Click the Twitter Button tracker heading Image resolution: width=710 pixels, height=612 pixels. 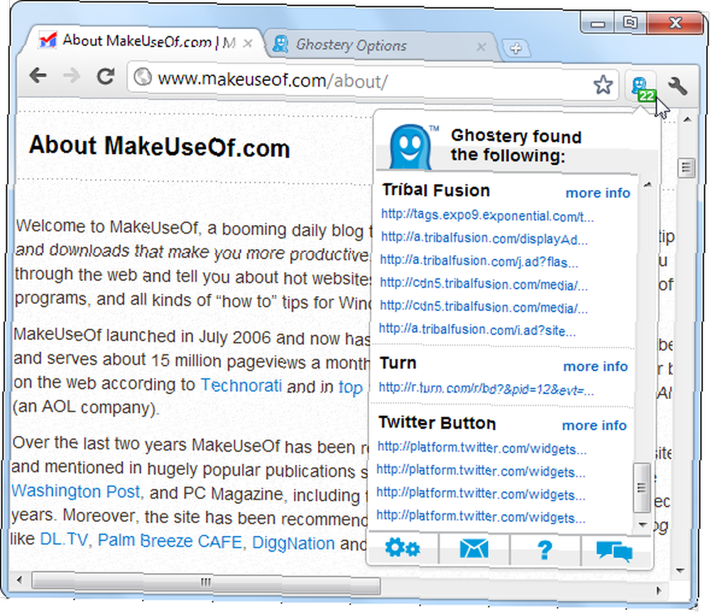(x=437, y=422)
